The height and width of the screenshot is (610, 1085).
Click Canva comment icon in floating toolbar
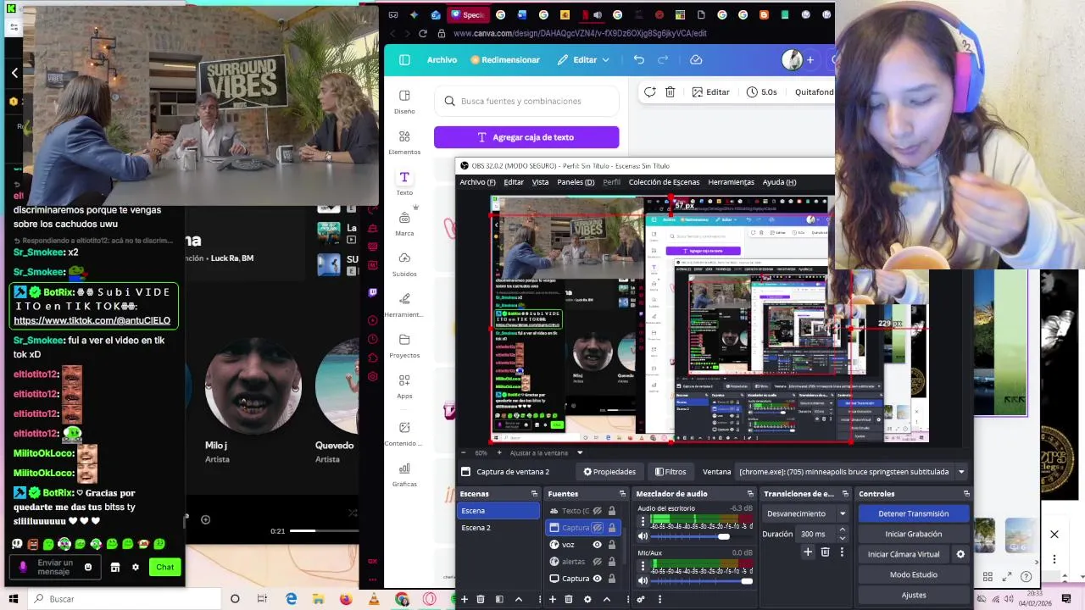pos(649,91)
